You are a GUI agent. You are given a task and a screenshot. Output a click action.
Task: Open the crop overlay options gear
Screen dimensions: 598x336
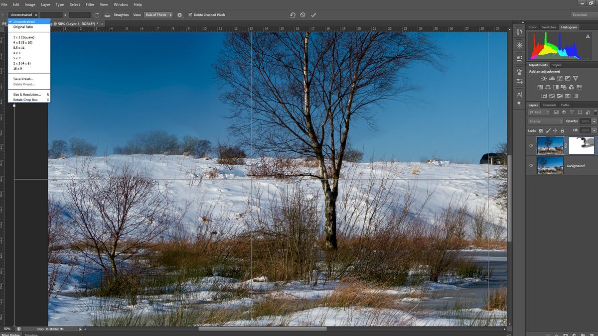[179, 15]
